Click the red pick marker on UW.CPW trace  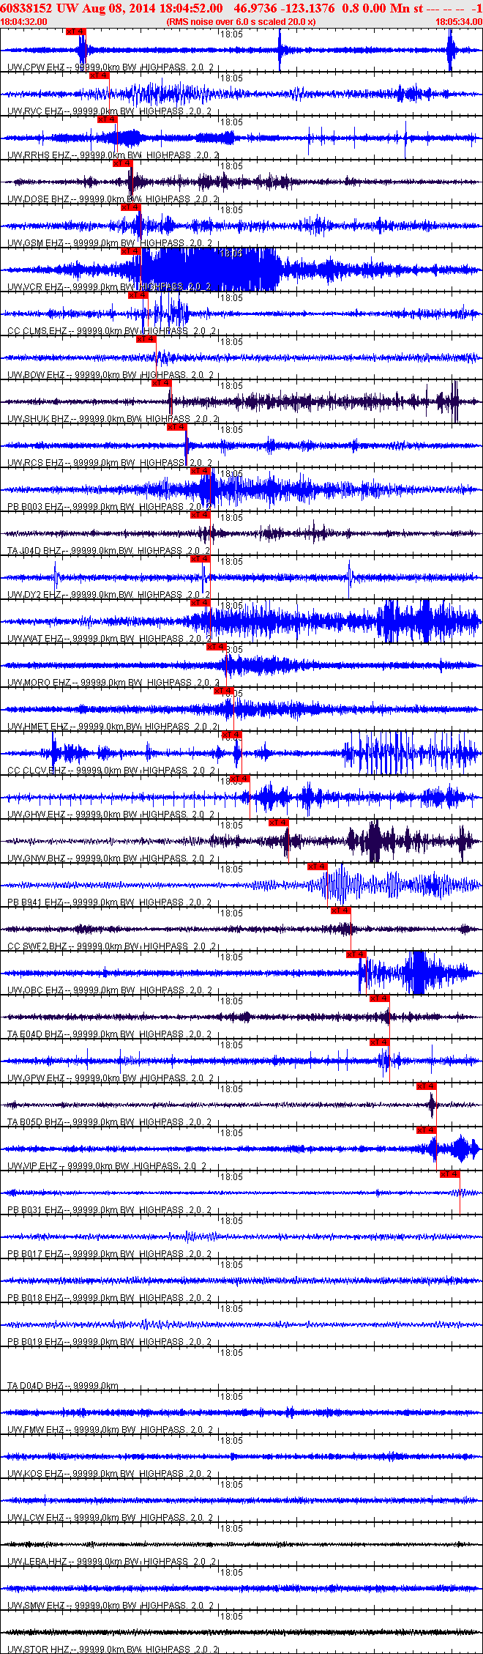pos(75,31)
